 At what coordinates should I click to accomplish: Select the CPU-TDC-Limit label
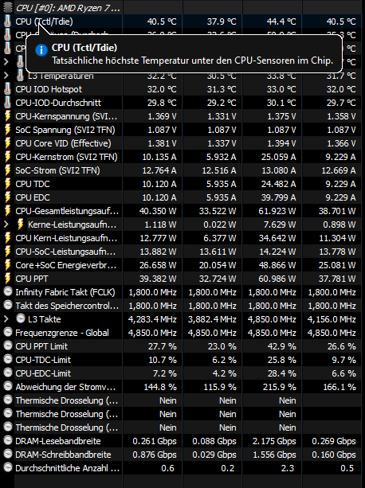click(x=43, y=360)
